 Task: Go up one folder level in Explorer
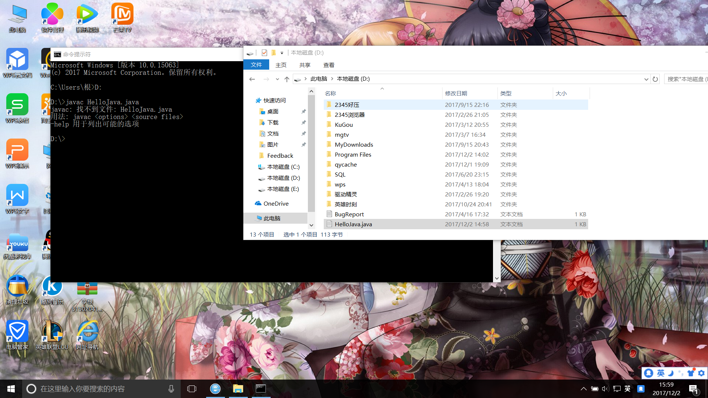tap(287, 79)
